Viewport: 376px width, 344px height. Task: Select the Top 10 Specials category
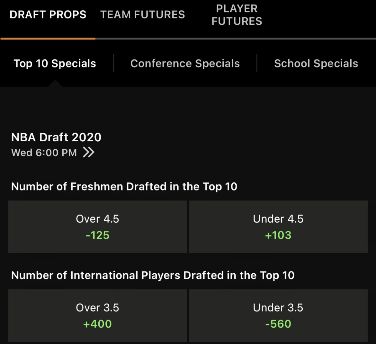pos(55,63)
